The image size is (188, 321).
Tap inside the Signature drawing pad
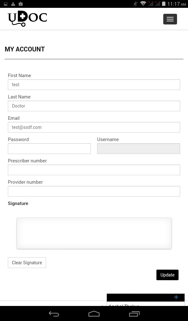tap(94, 233)
